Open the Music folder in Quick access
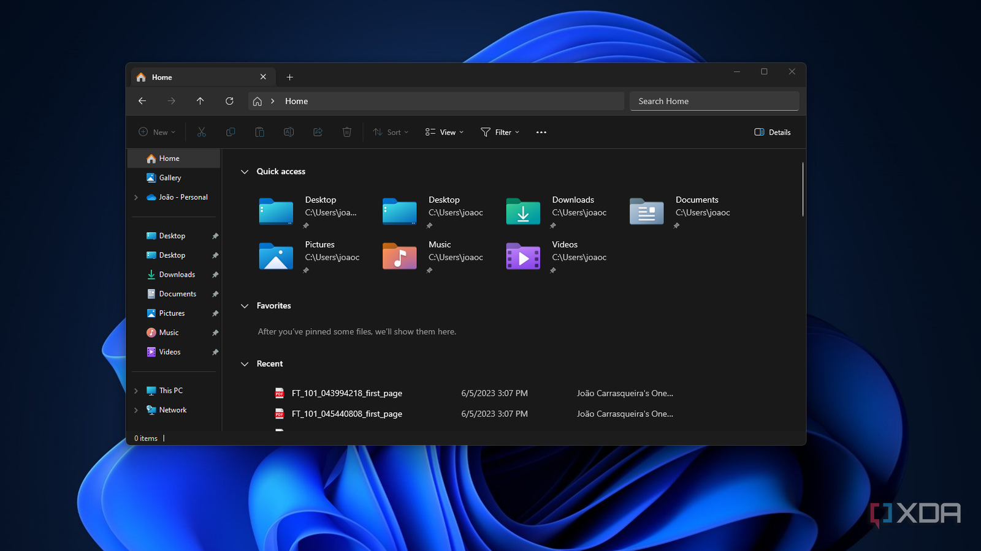 (x=399, y=257)
